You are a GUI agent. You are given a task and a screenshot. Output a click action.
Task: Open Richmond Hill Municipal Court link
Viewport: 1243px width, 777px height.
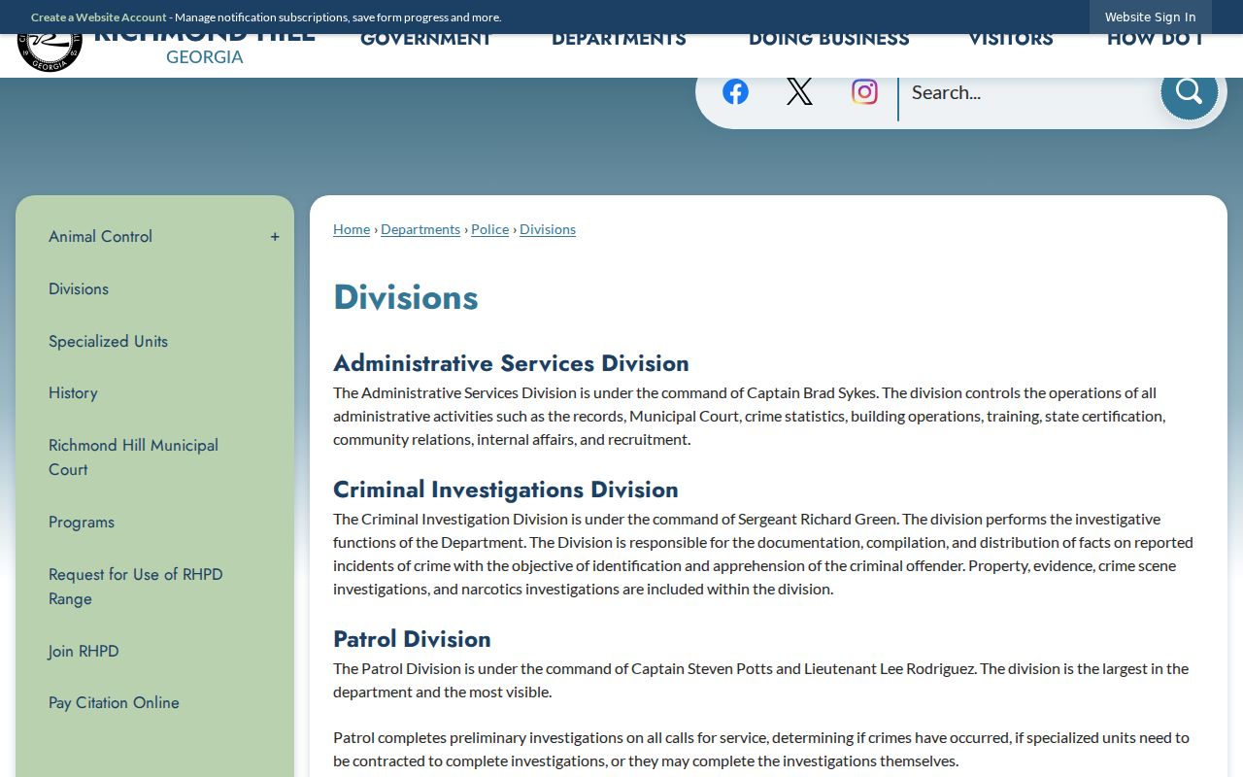134,457
